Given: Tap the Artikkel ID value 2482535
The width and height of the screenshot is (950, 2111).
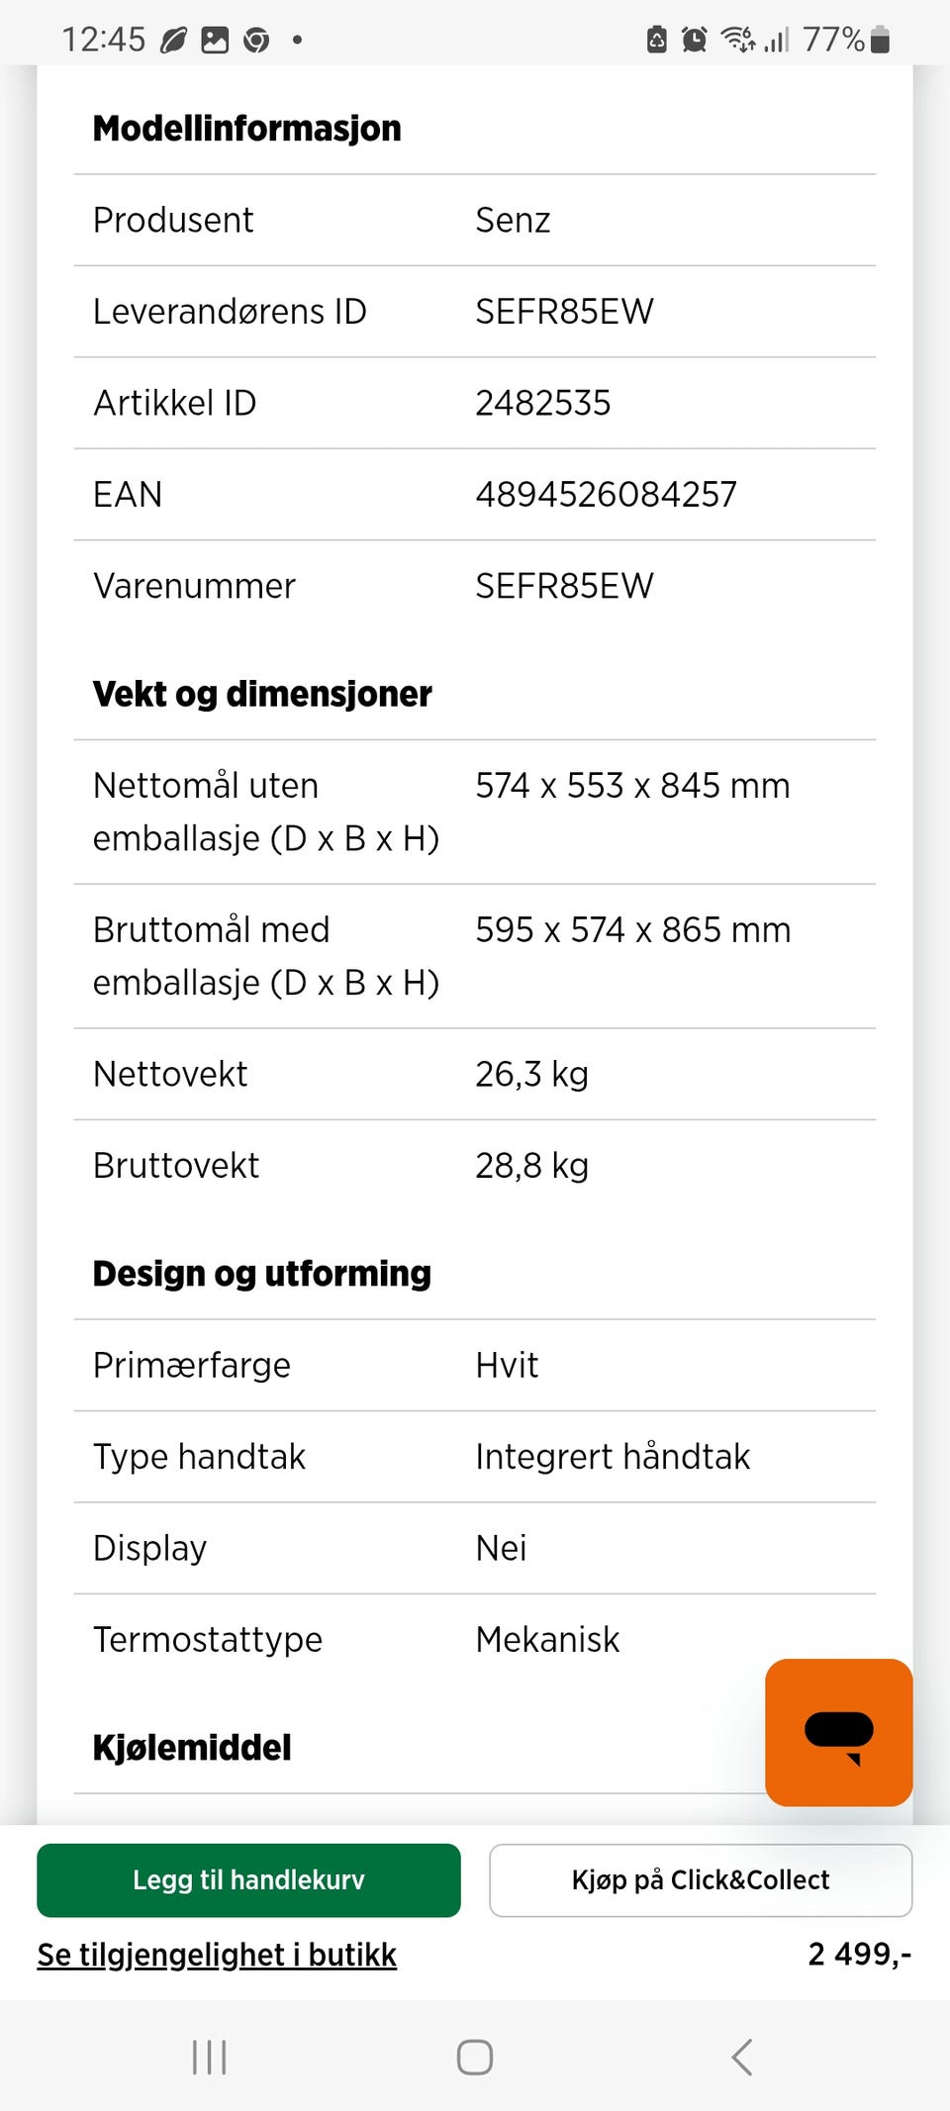Looking at the screenshot, I should (x=542, y=403).
